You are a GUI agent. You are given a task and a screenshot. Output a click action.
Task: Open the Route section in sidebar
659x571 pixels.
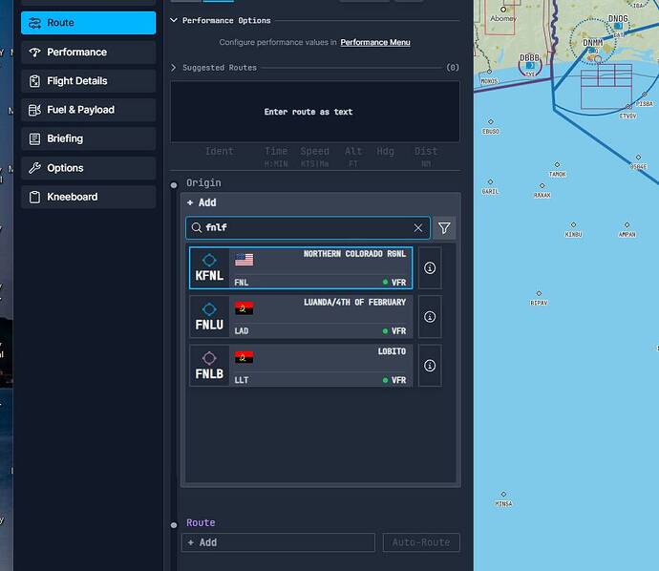88,23
